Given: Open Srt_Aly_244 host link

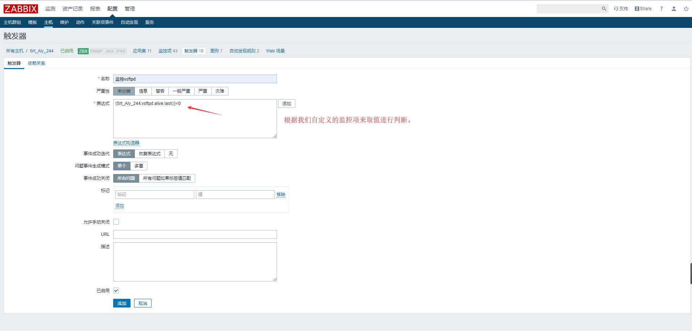Looking at the screenshot, I should click(x=42, y=51).
